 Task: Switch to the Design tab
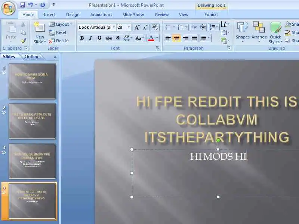[x=73, y=15]
